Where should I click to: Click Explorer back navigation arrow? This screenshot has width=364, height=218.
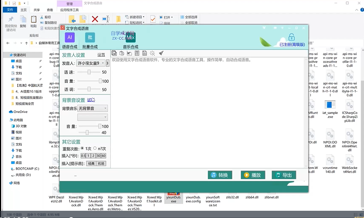point(8,43)
